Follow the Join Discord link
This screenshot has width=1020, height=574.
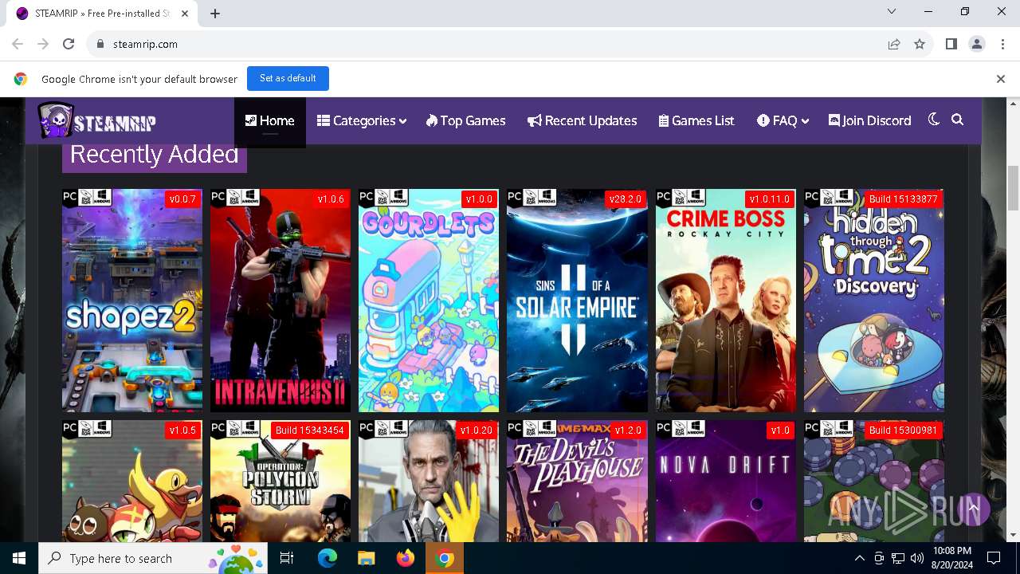point(870,121)
